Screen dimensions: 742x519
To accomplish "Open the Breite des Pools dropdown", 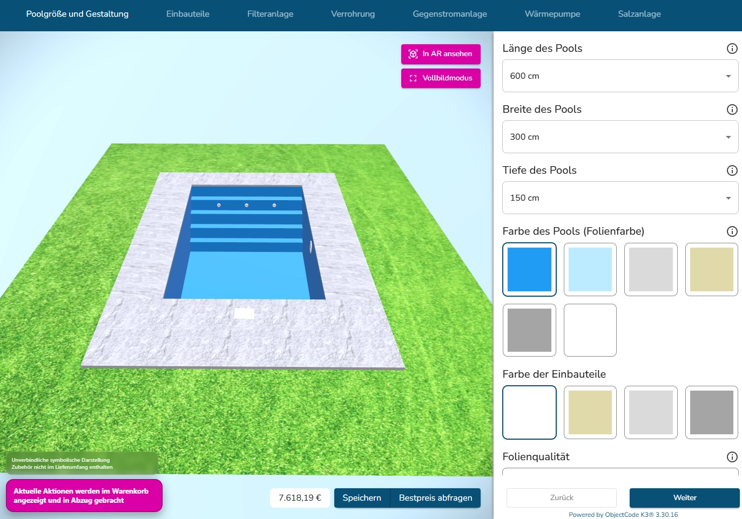I will pyautogui.click(x=620, y=137).
